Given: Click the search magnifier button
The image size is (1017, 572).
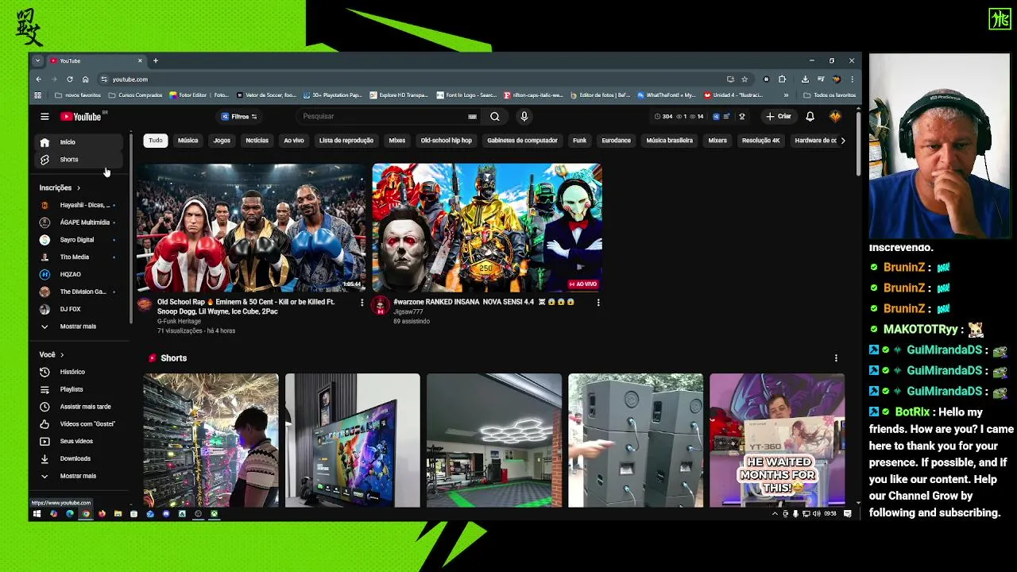Looking at the screenshot, I should tap(495, 117).
